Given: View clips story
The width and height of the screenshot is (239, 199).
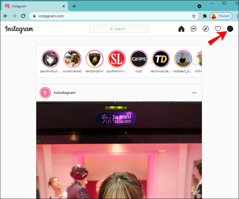Looking at the screenshot, I should click(x=139, y=59).
